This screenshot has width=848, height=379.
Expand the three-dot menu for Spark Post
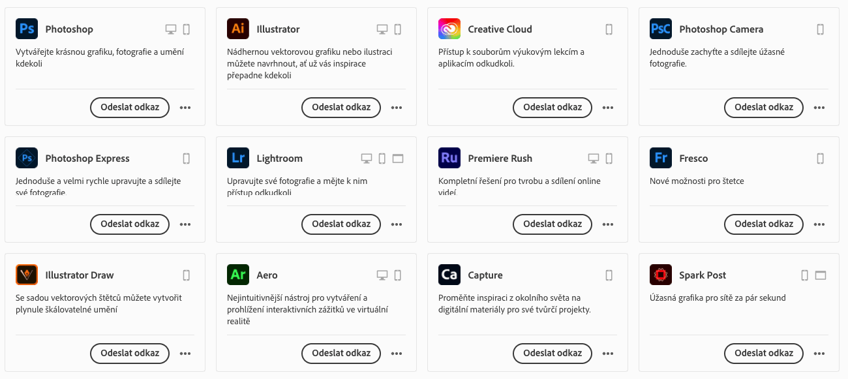(819, 354)
